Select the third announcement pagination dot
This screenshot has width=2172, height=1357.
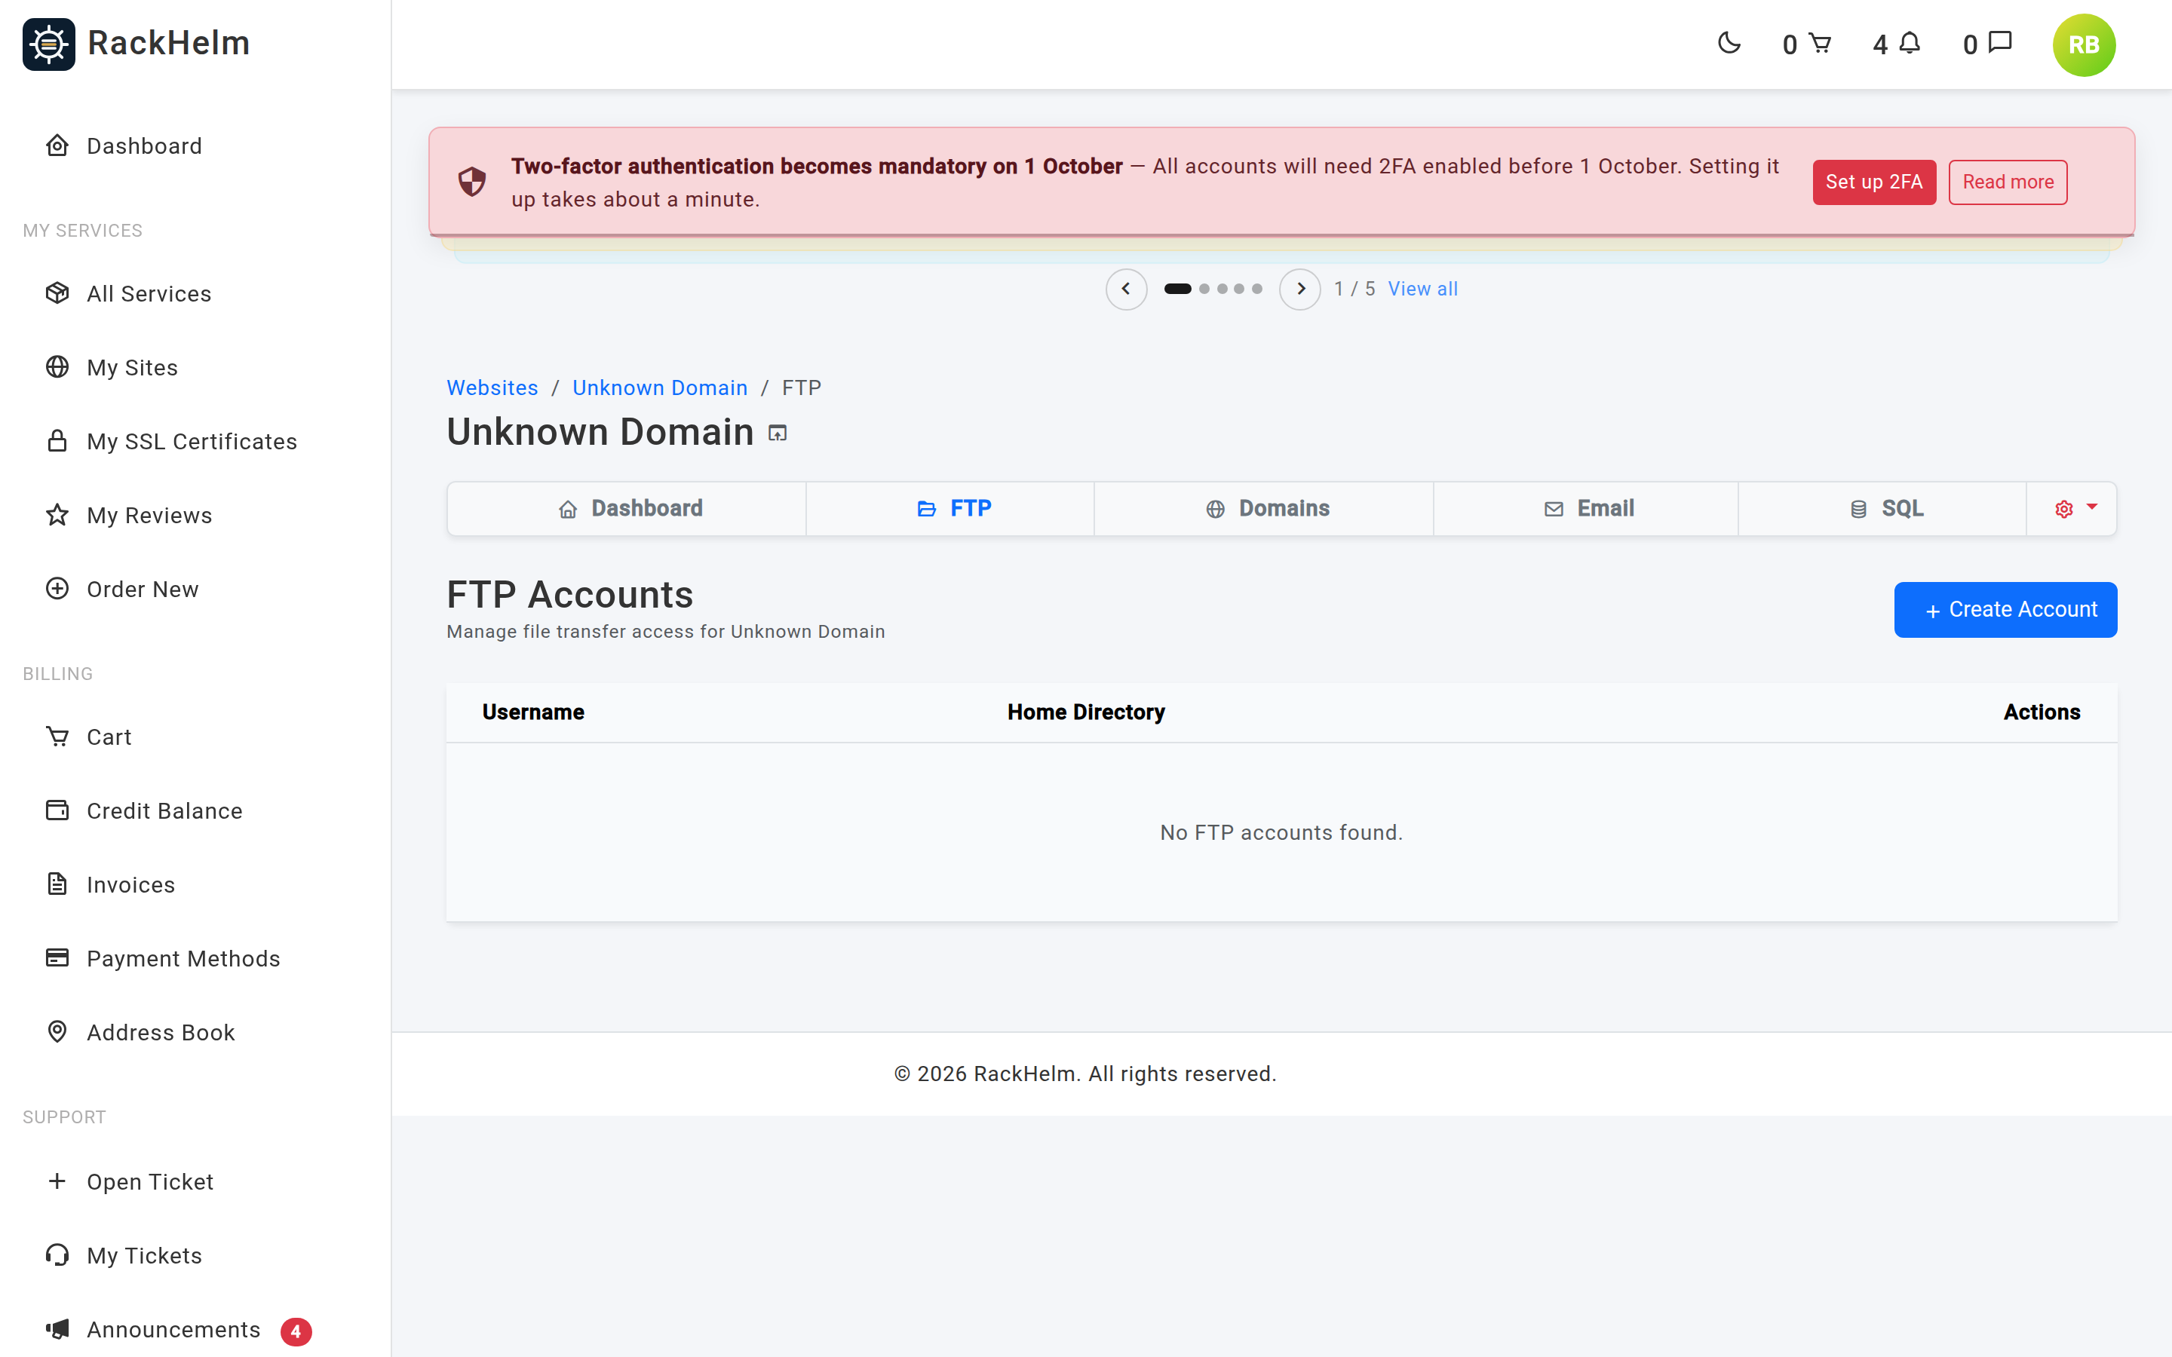click(x=1222, y=289)
